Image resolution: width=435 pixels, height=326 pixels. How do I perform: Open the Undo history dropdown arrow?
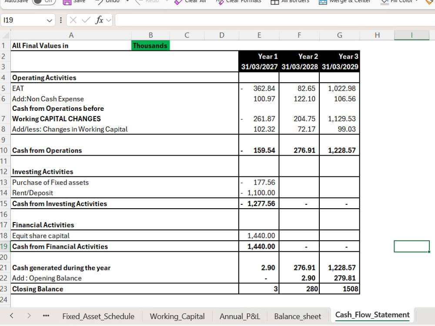[x=127, y=1]
